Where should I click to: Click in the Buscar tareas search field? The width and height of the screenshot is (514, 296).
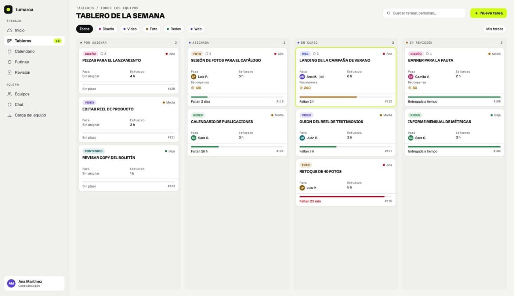[x=424, y=13]
